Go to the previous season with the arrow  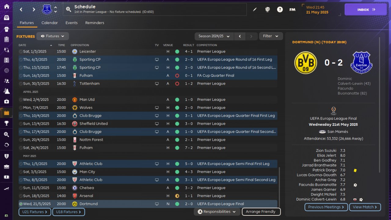[x=240, y=36]
